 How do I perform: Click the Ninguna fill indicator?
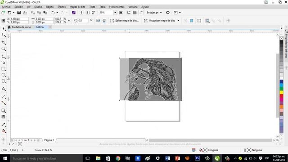point(209,150)
